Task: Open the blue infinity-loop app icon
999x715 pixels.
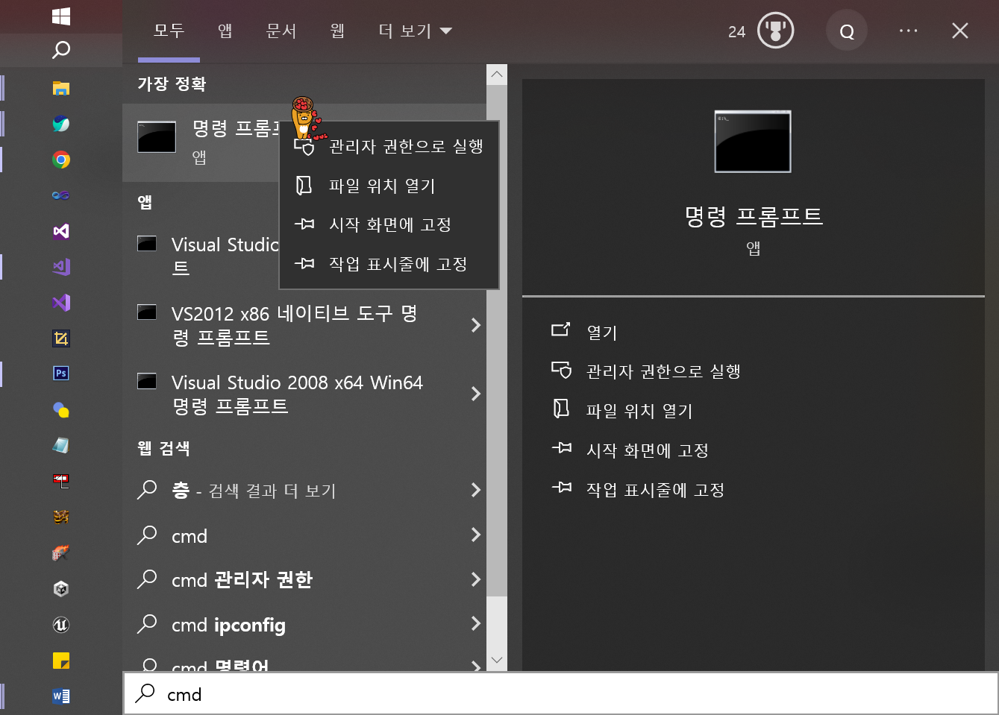Action: [61, 195]
